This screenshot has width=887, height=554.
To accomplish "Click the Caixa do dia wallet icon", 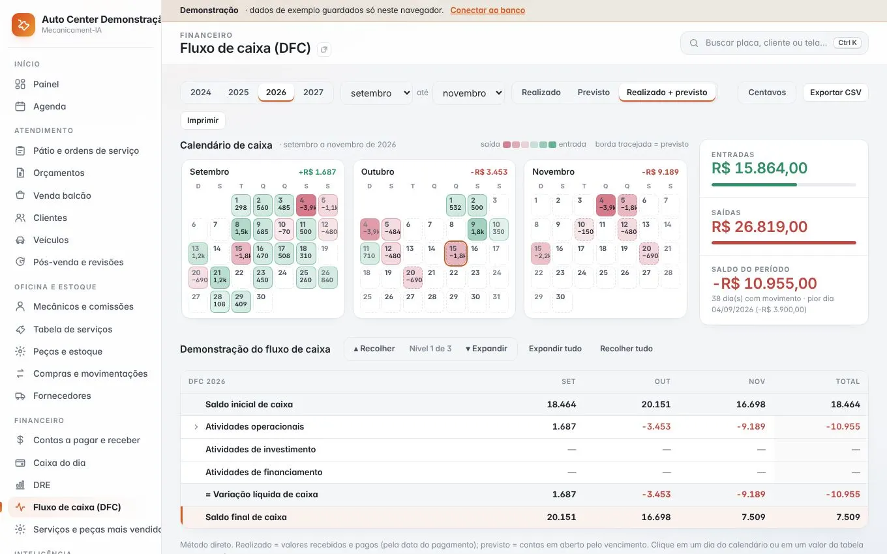I will [x=20, y=463].
